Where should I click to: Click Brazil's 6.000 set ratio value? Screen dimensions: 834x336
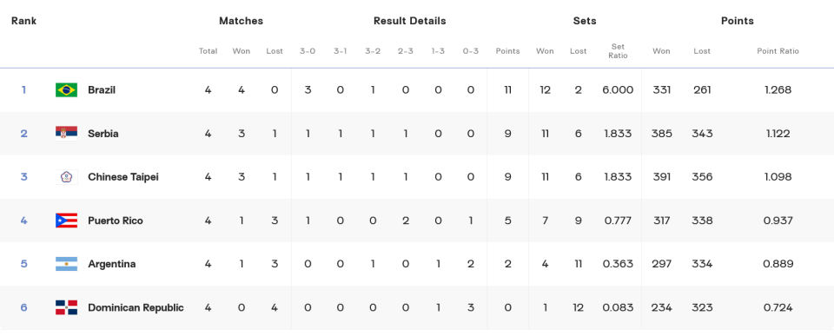click(x=618, y=89)
